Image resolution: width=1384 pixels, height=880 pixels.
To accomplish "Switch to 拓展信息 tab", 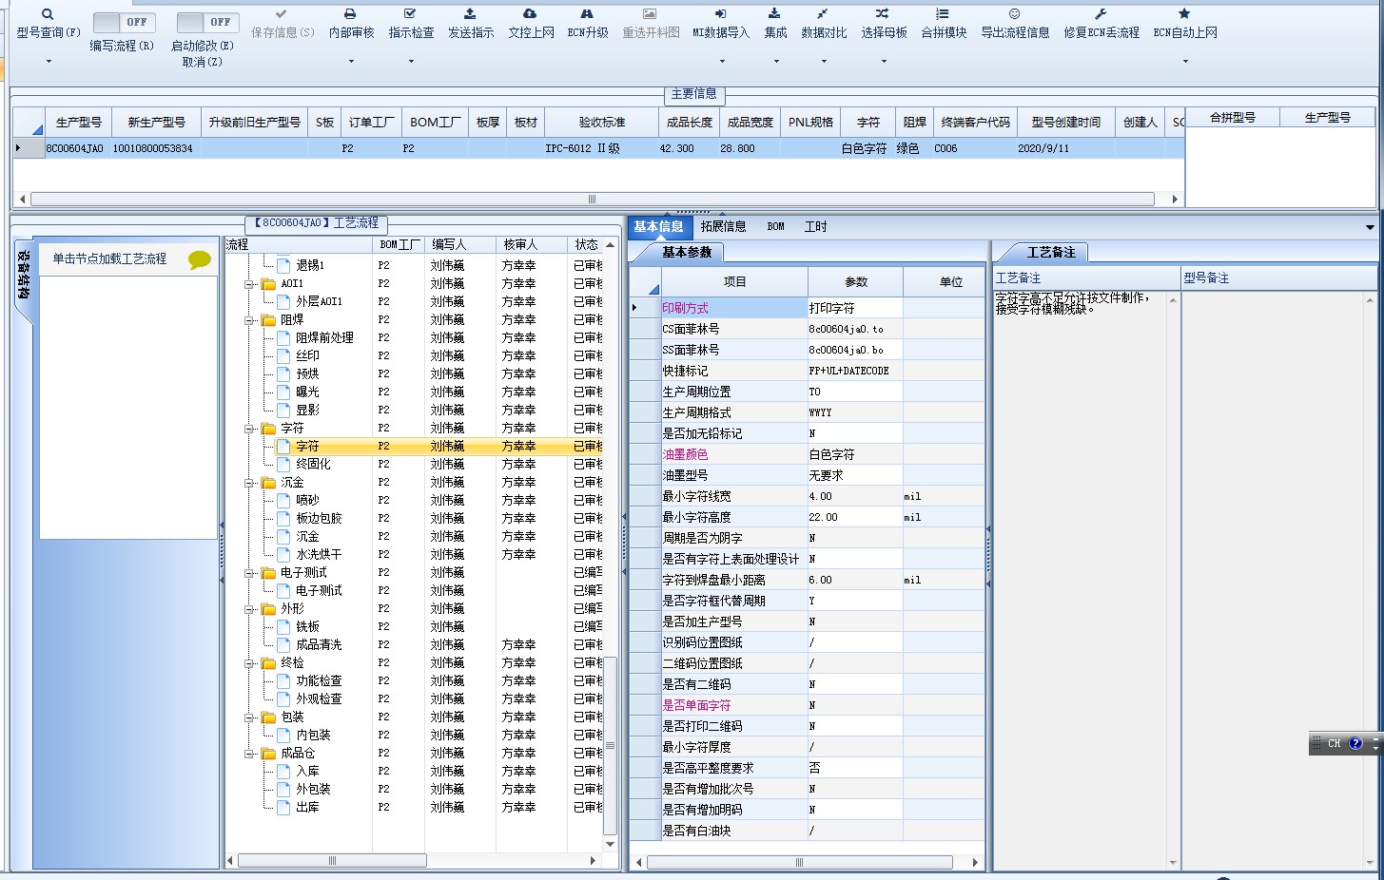I will [x=723, y=226].
